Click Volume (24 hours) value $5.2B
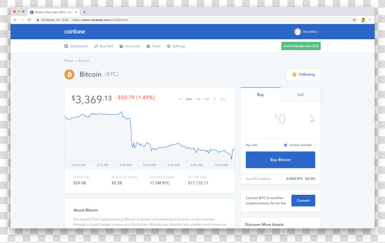 pos(116,183)
